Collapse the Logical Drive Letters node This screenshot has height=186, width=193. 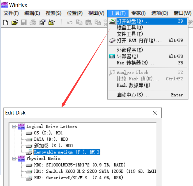point(14,126)
